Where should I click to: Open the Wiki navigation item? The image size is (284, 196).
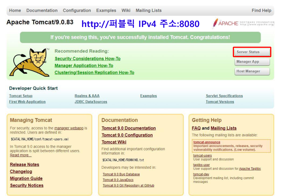pyautogui.click(x=126, y=11)
